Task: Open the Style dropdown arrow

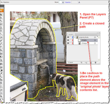Action: [63, 2]
